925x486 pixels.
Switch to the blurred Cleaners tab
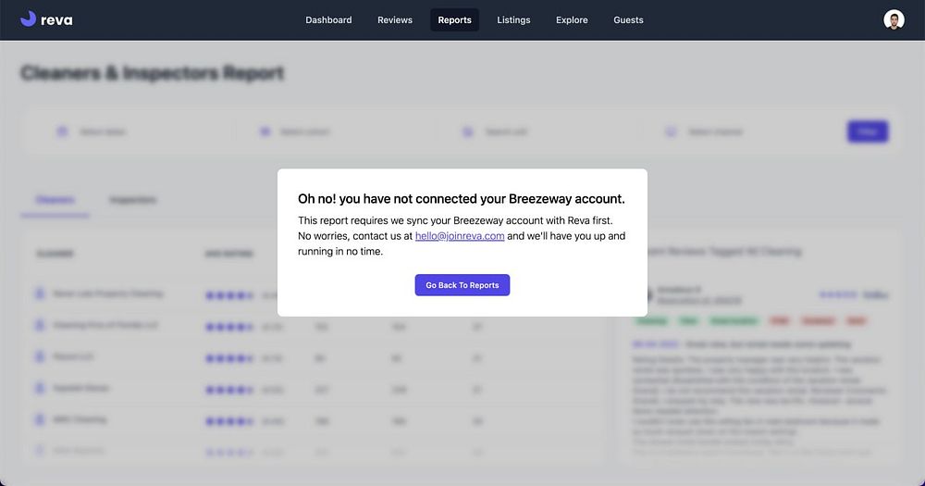point(55,200)
